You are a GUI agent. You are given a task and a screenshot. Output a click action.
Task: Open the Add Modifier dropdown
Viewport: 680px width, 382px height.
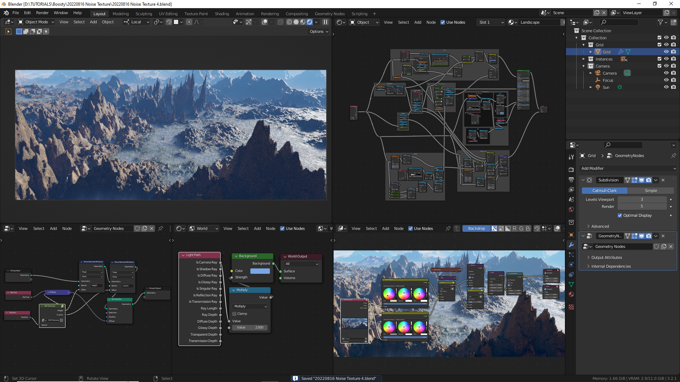(x=628, y=168)
